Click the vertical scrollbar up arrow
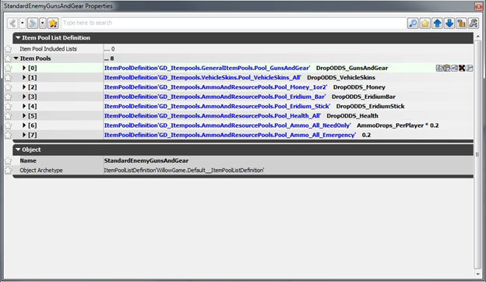 pyautogui.click(x=477, y=37)
